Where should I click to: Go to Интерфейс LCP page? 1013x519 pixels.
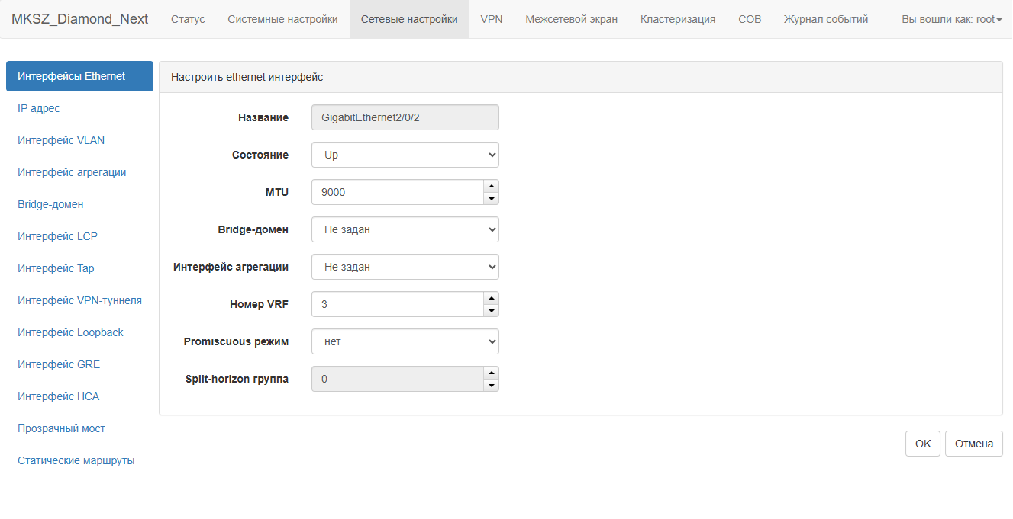79,236
